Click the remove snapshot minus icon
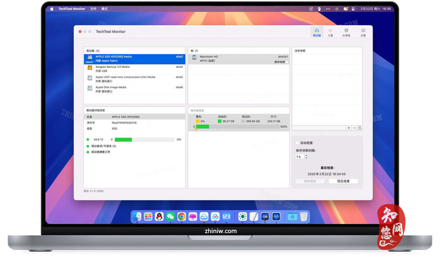 (354, 128)
